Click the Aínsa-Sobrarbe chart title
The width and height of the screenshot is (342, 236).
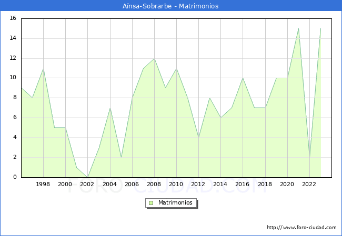170,6
